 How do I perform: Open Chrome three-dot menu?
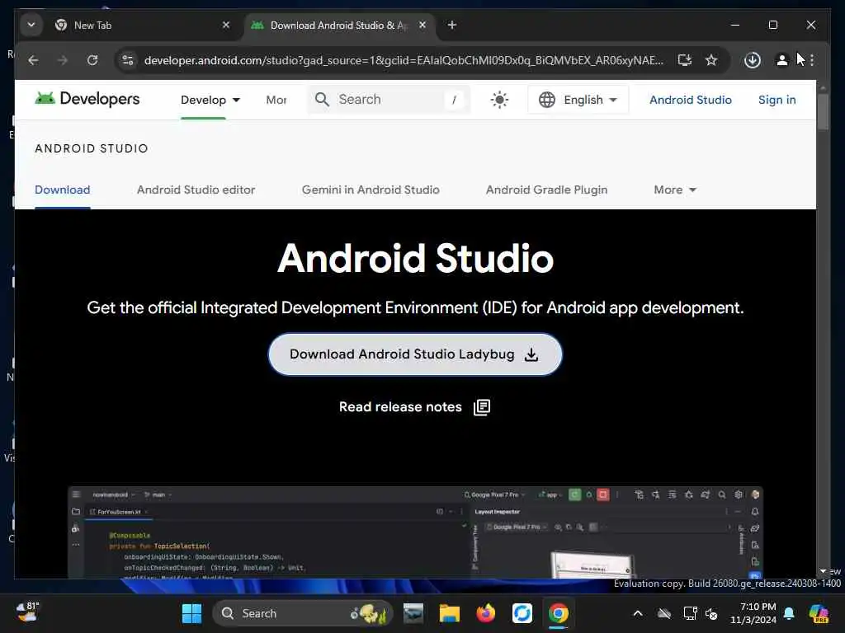click(812, 59)
